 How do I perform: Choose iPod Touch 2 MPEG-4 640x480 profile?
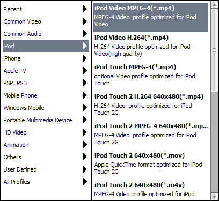[x=151, y=135]
